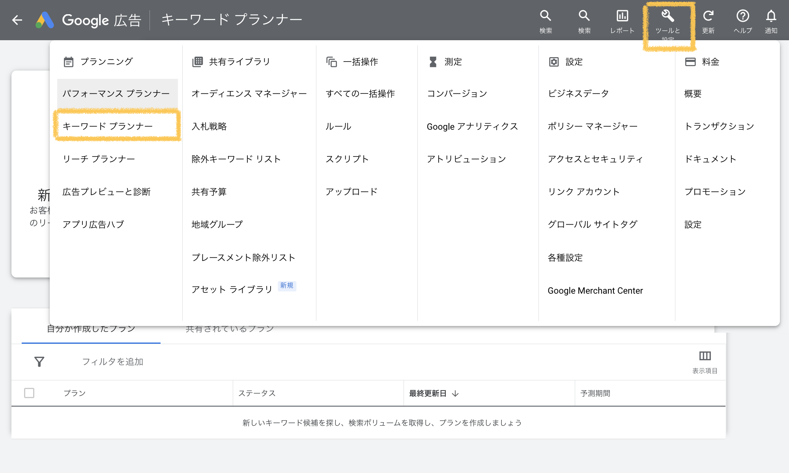This screenshot has width=789, height=473.
Task: Open ドキュメント under billing
Action: [710, 159]
